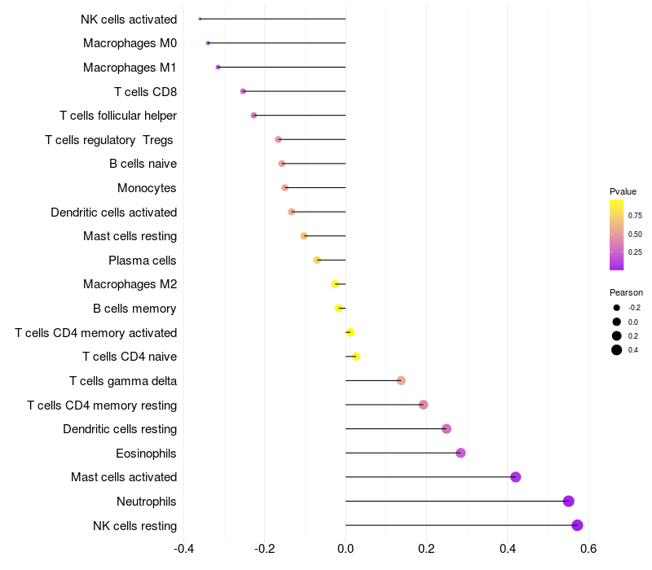Select the Plasma cells label
Screen dimensions: 652x570
pos(142,261)
